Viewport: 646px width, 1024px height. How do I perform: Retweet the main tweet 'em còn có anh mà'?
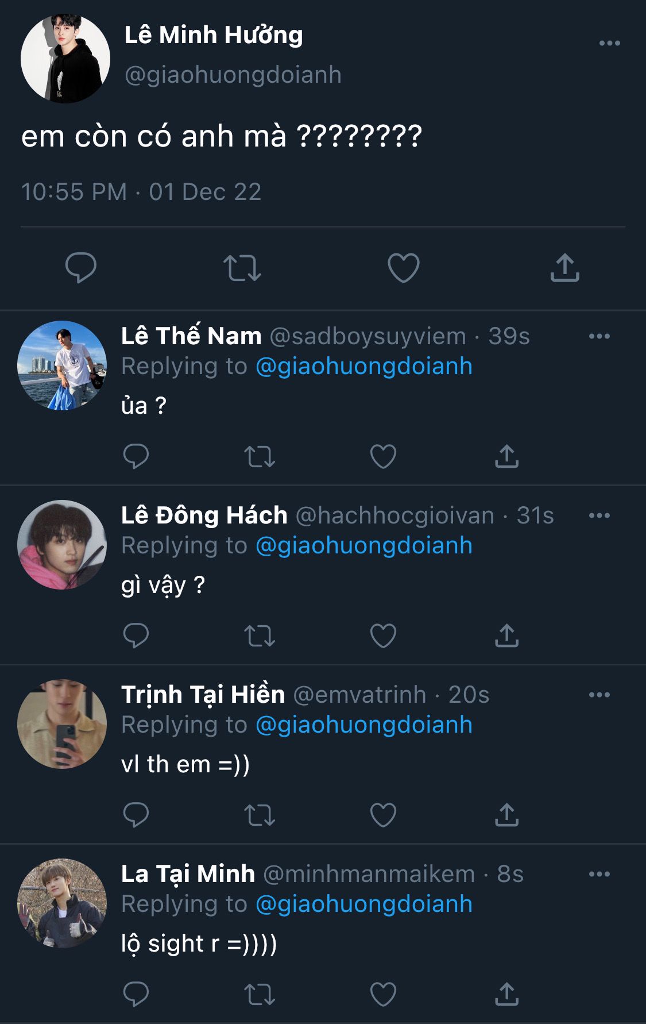coord(242,268)
